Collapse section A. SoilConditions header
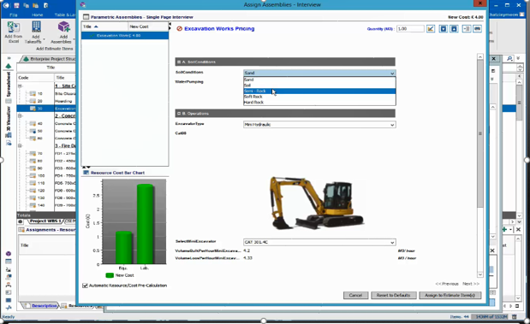Screen dimensions: 530x324 [x=179, y=62]
